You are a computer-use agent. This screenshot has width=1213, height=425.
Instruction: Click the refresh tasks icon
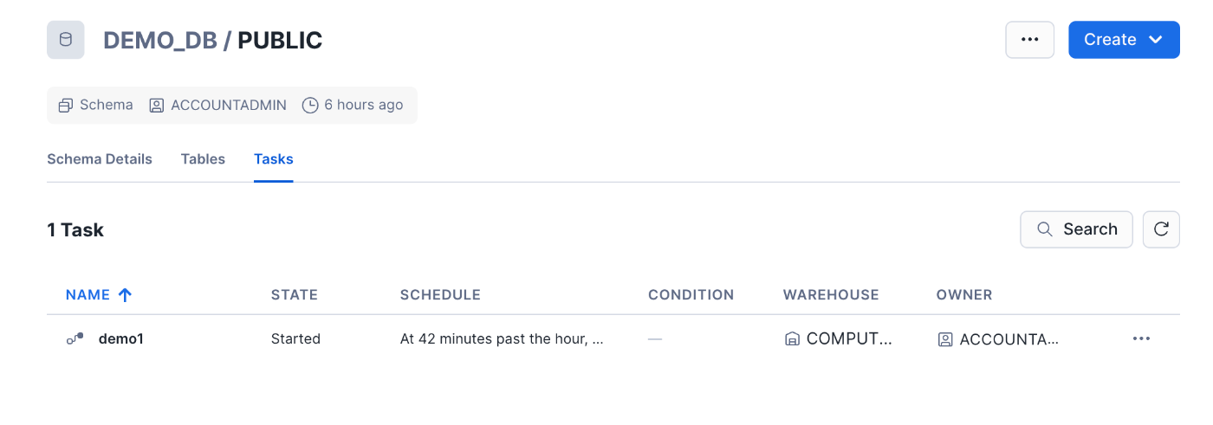[x=1161, y=229]
